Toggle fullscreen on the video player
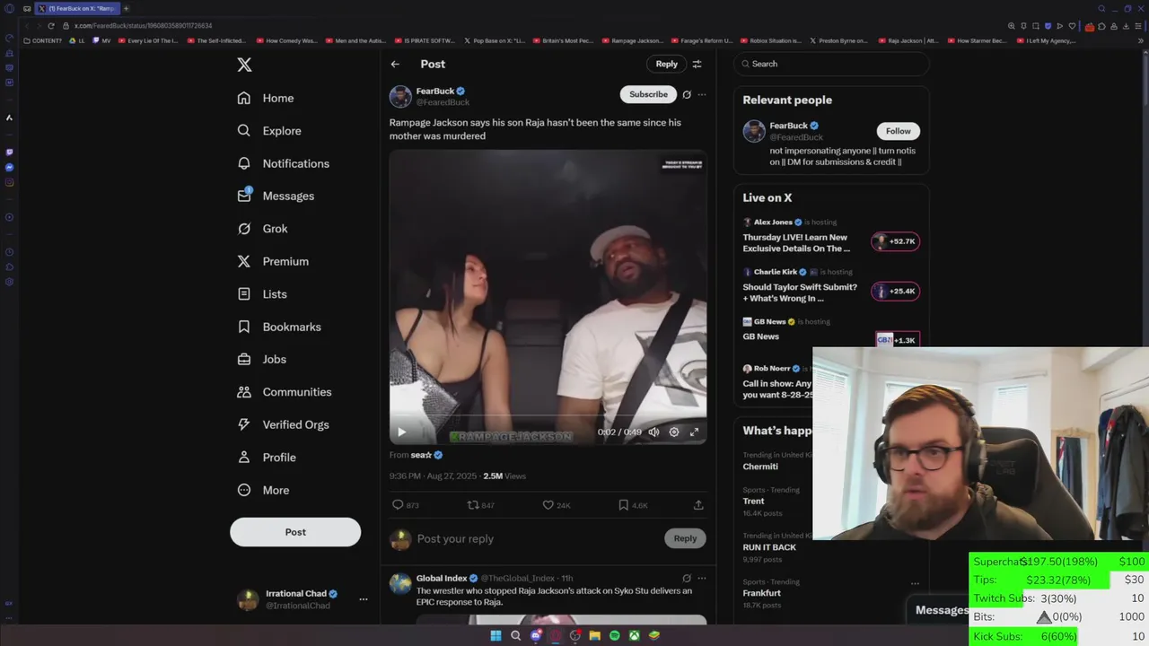Screen dimensions: 1149x646 pos(694,432)
